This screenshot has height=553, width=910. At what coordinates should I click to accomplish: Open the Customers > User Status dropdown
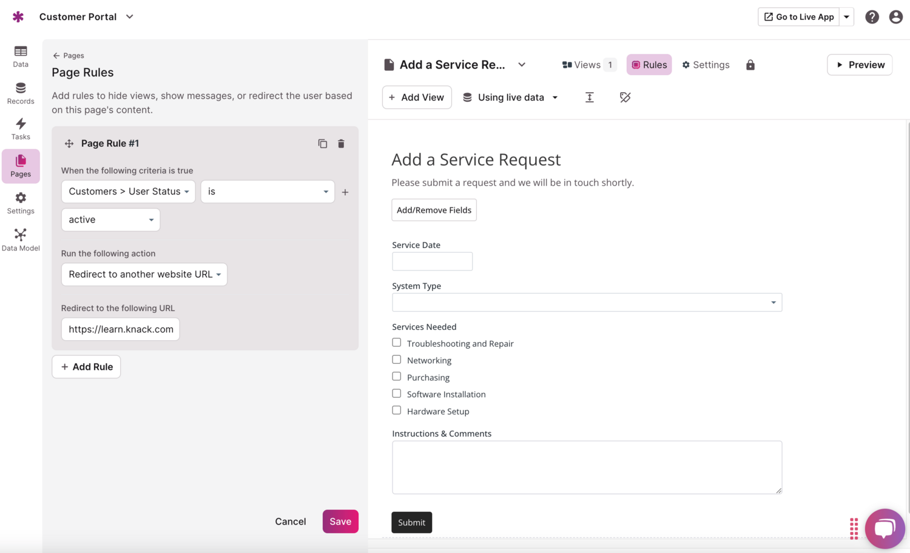click(x=129, y=192)
